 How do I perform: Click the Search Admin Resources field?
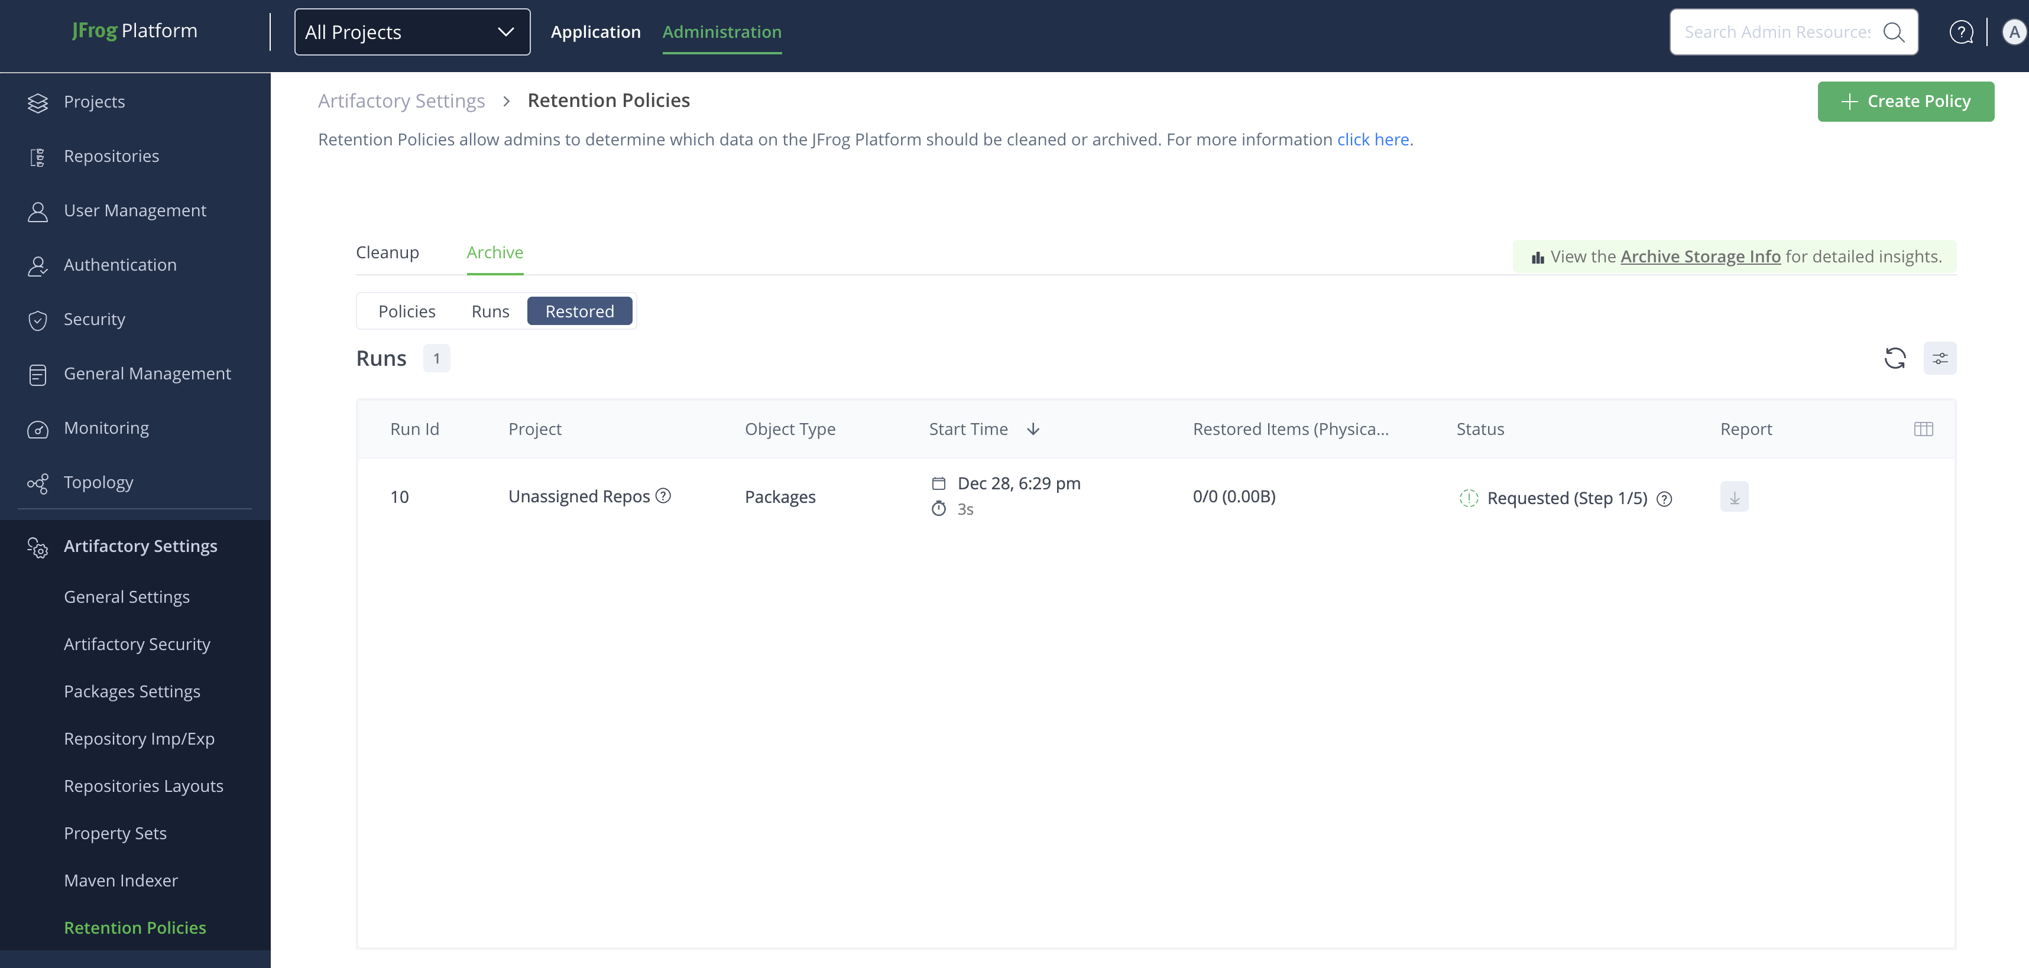click(1776, 33)
